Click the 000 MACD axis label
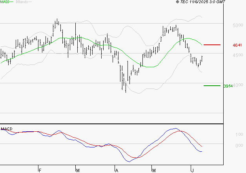 pos(239,145)
